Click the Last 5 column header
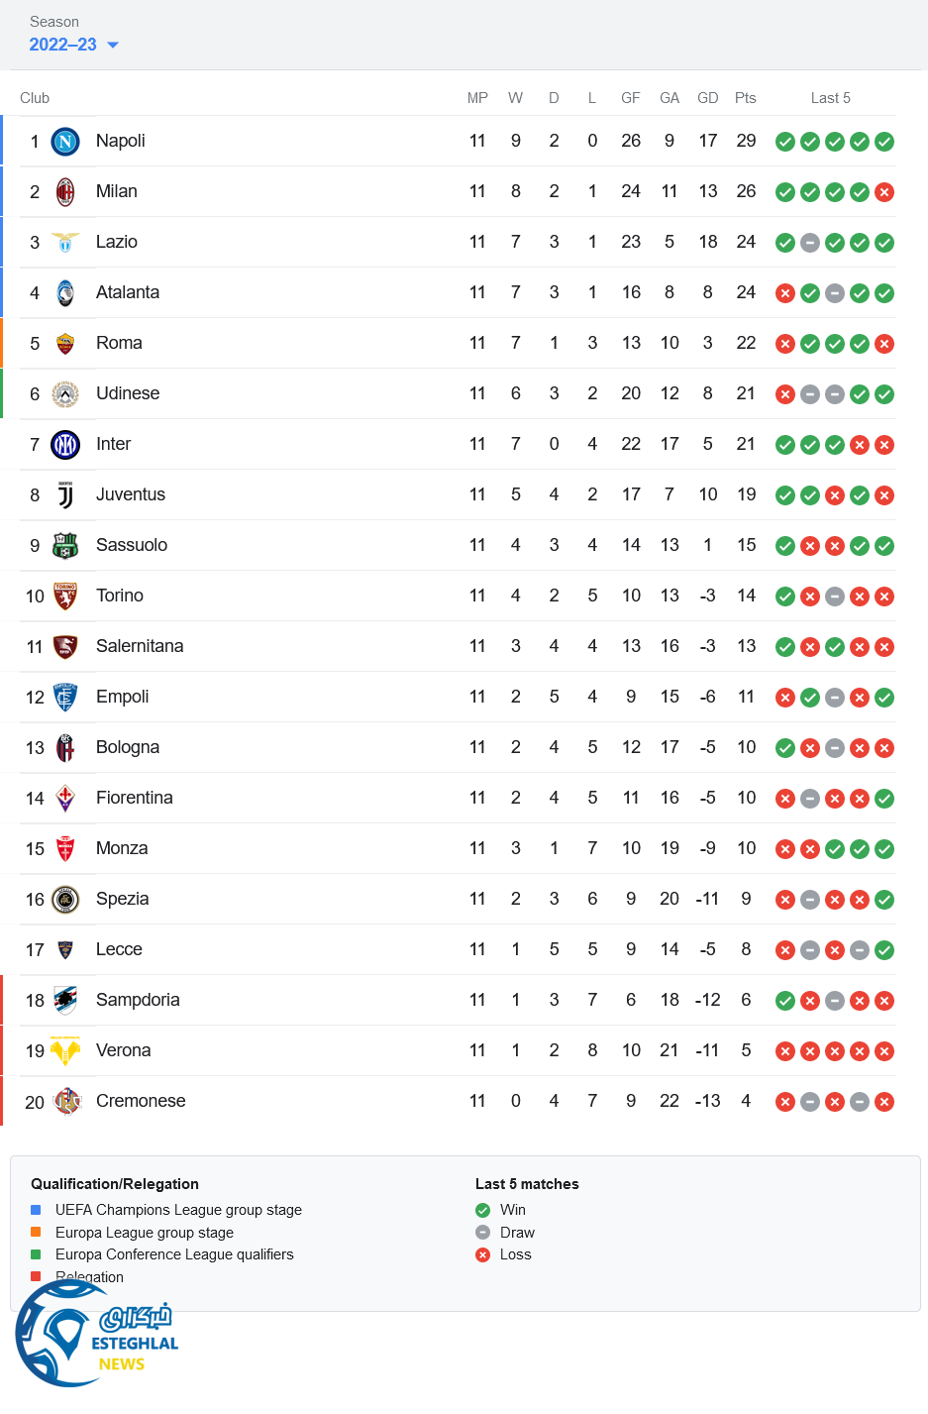This screenshot has height=1414, width=928. click(830, 98)
